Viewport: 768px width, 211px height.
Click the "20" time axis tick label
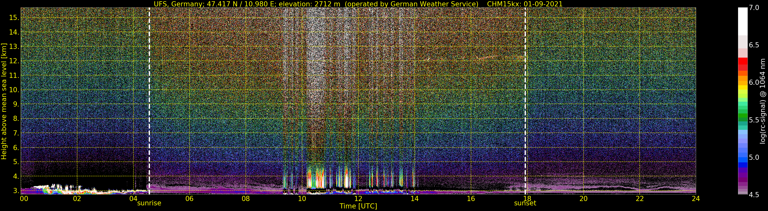point(583,199)
